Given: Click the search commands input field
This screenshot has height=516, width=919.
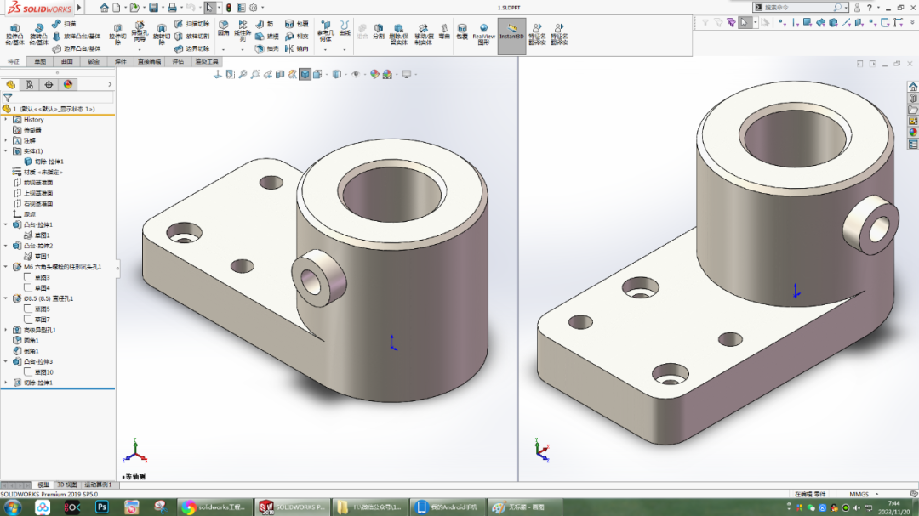Looking at the screenshot, I should [x=797, y=8].
